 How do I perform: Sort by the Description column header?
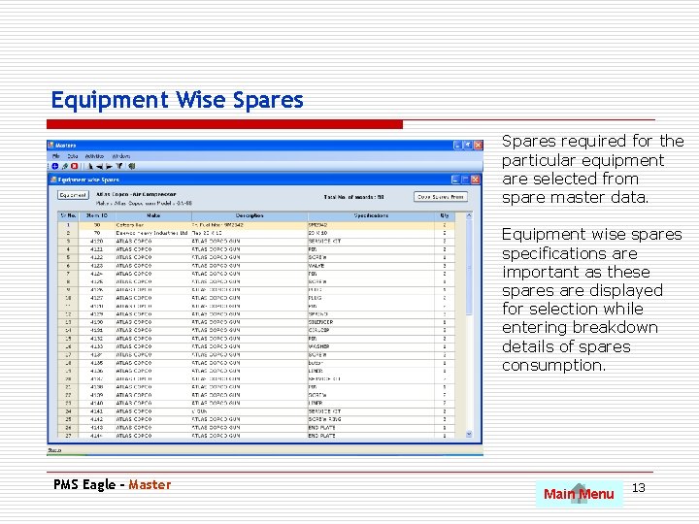coord(250,215)
